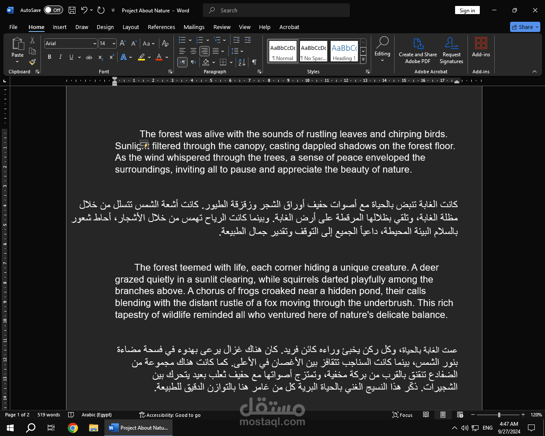Apply superscript formatting
Viewport: 545px width, 436px height.
coord(112,57)
